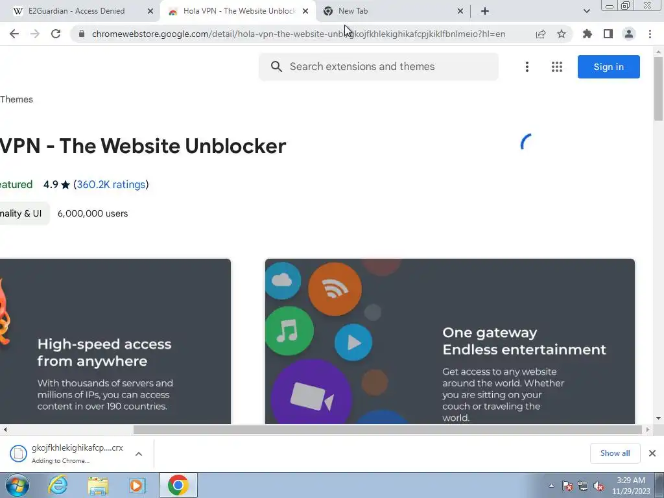Viewport: 664px width, 498px height.
Task: Open Windows Explorer from taskbar
Action: 98,485
